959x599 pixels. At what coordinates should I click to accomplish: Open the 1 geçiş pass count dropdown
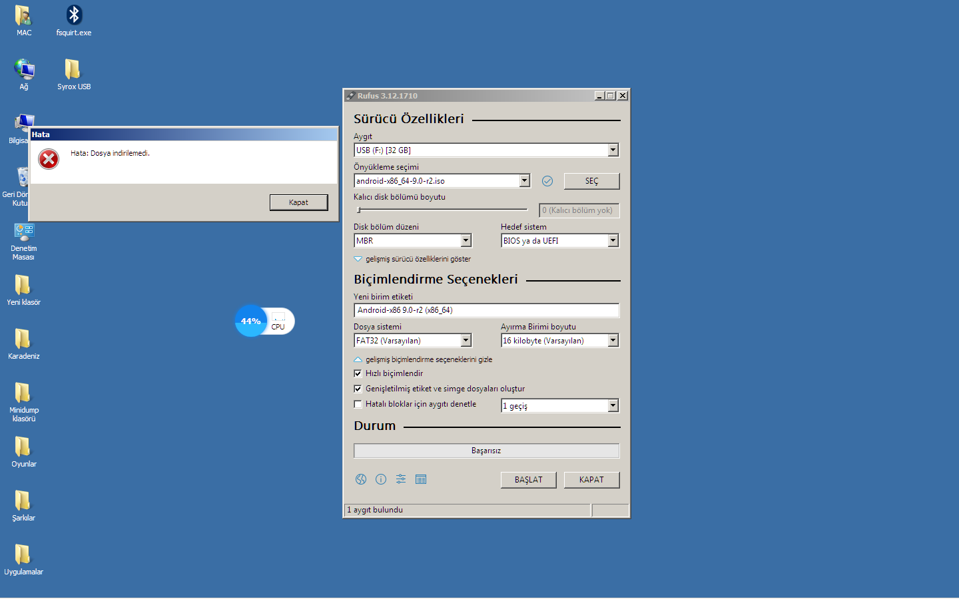(x=613, y=406)
